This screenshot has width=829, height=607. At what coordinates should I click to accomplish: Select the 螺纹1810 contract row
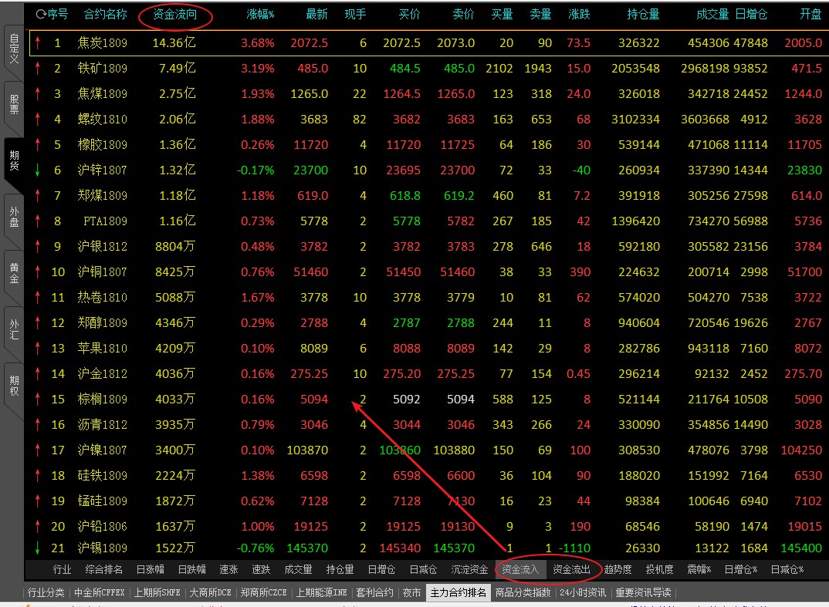pos(102,120)
